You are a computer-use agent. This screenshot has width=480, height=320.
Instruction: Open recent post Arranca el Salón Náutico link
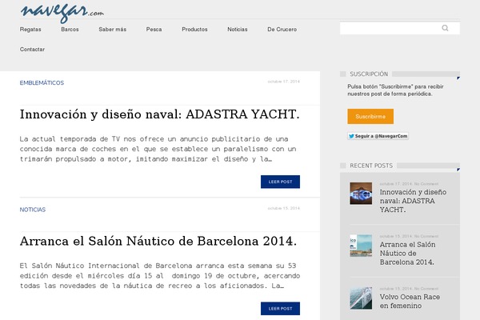coord(407,254)
